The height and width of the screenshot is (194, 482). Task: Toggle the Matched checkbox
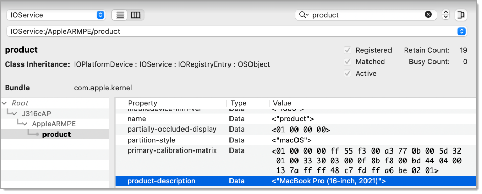[348, 62]
